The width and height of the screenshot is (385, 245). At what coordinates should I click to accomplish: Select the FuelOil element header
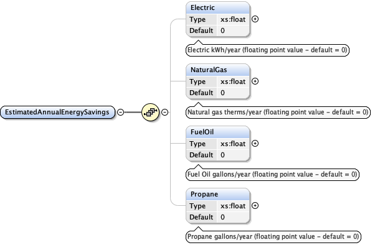click(218, 132)
